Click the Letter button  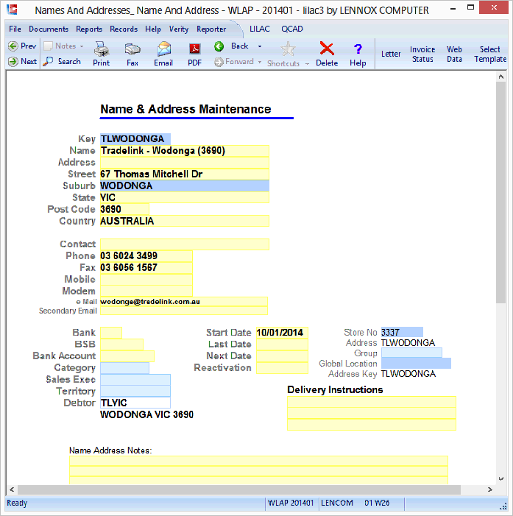[x=391, y=54]
